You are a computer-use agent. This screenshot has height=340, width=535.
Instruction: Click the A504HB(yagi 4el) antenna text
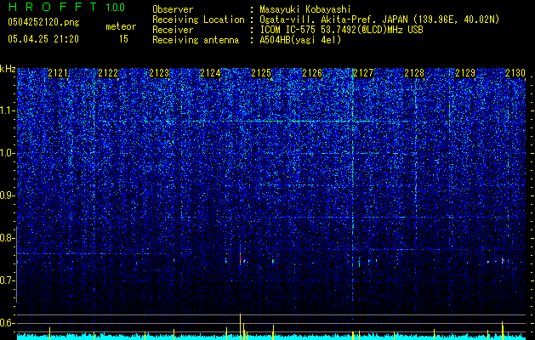(x=300, y=40)
